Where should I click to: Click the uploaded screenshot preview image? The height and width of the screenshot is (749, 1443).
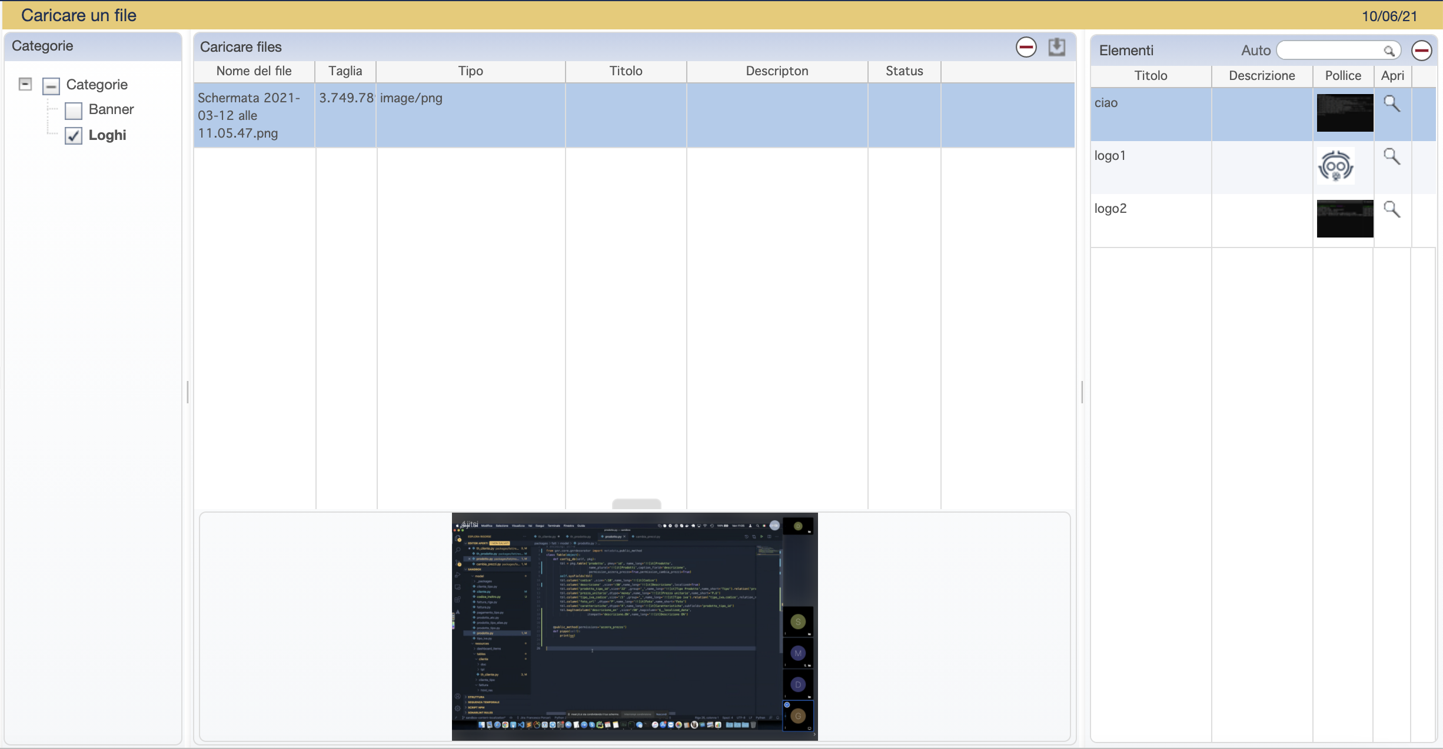pyautogui.click(x=634, y=627)
